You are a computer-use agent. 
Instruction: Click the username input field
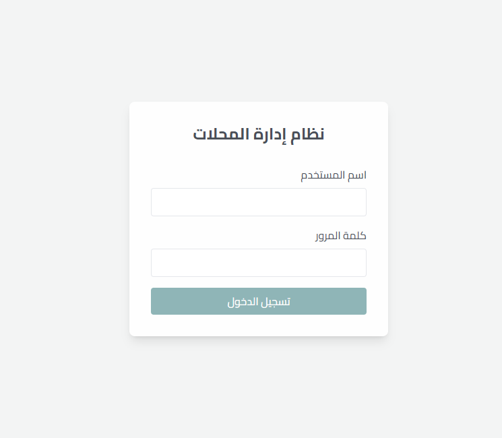click(x=258, y=202)
